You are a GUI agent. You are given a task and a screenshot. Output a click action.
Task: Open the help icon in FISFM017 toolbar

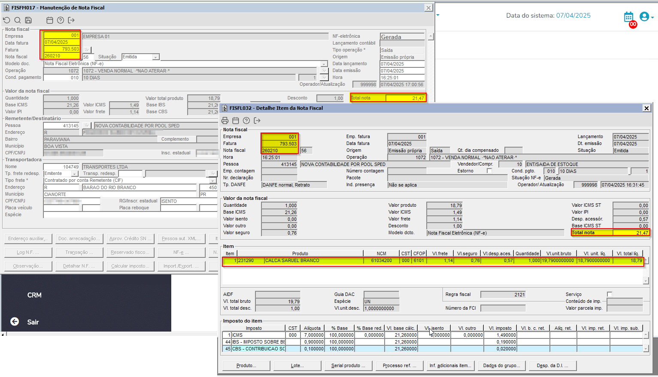coord(61,20)
